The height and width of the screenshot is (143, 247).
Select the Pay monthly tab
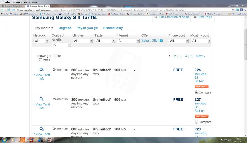click(x=44, y=28)
